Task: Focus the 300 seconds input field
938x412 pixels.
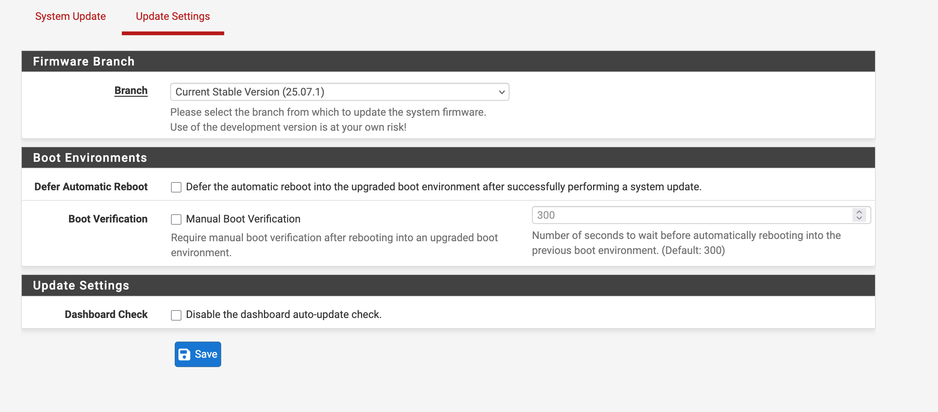Action: point(692,215)
